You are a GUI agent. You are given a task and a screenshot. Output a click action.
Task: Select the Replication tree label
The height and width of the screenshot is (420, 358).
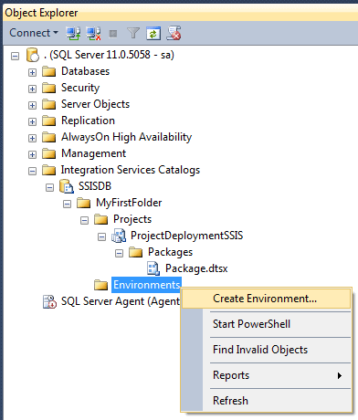[x=88, y=121]
